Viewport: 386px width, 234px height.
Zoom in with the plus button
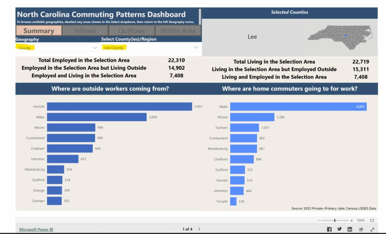[352, 221]
